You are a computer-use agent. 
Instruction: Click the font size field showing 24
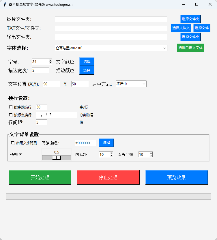[40, 62]
